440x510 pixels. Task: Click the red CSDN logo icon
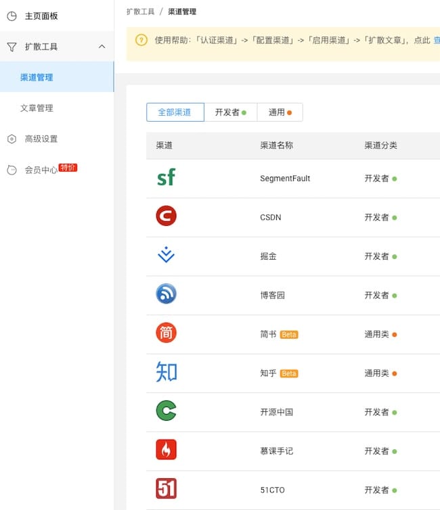tap(166, 216)
